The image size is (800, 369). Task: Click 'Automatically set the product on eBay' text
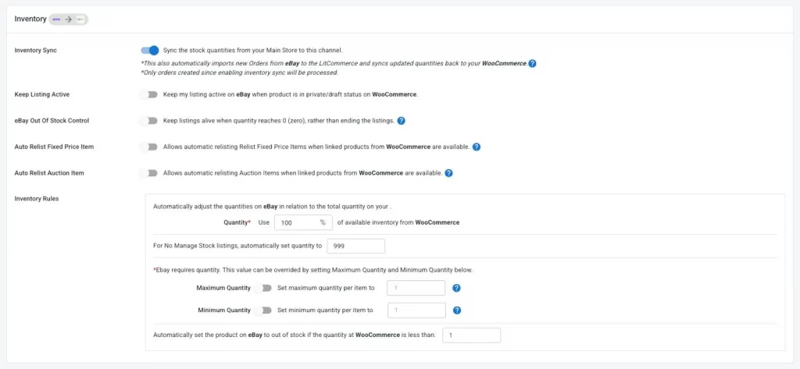(295, 335)
